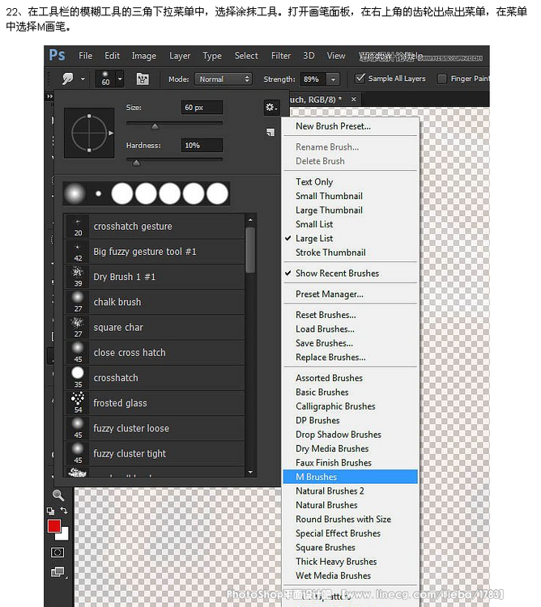Select the small hard dot recent brush
The width and height of the screenshot is (541, 607).
pyautogui.click(x=98, y=193)
